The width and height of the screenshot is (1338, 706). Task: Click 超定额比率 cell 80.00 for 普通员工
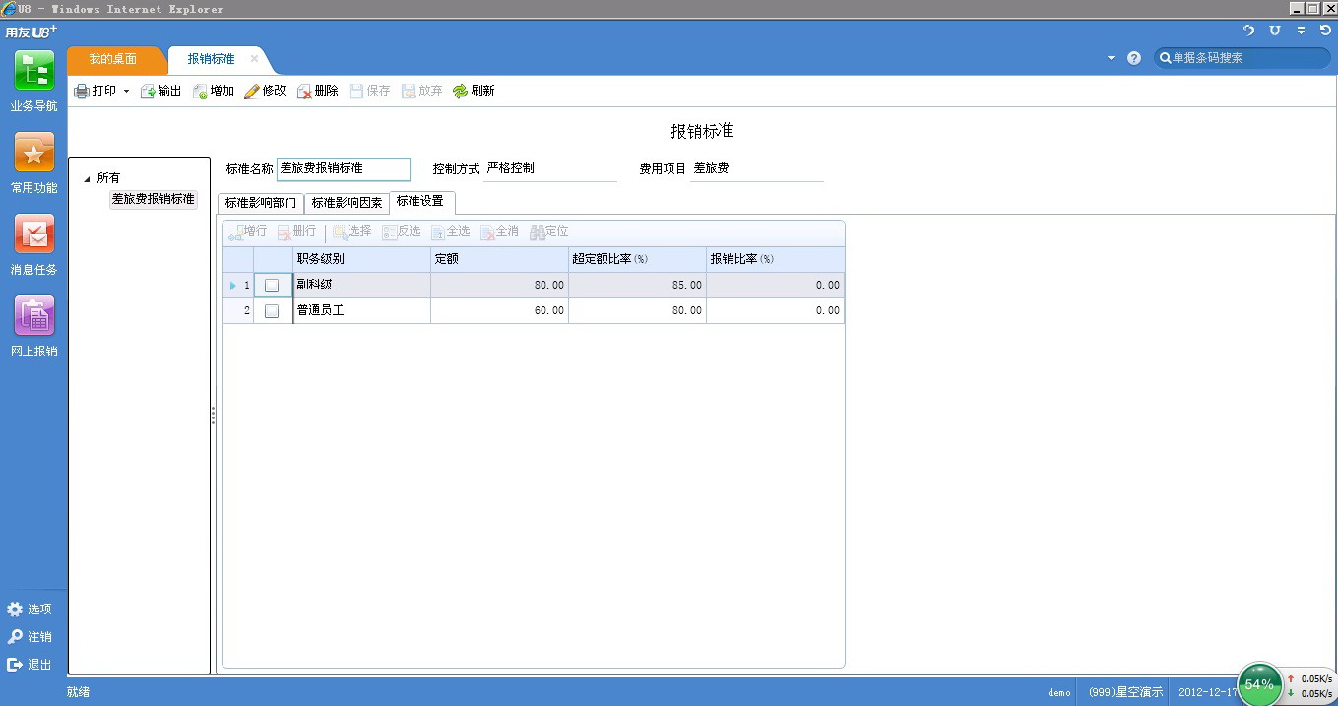[x=637, y=311]
